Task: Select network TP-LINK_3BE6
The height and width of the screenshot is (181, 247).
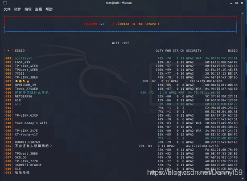Action: tap(26, 77)
